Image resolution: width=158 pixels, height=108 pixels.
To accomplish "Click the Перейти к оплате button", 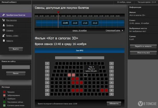I will (x=143, y=46).
